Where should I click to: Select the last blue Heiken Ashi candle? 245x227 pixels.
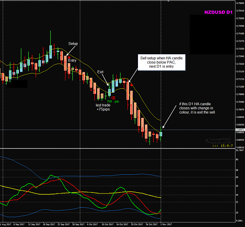[161, 134]
